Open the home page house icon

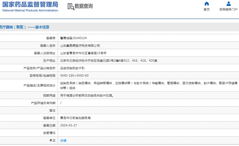pyautogui.click(x=207, y=4)
